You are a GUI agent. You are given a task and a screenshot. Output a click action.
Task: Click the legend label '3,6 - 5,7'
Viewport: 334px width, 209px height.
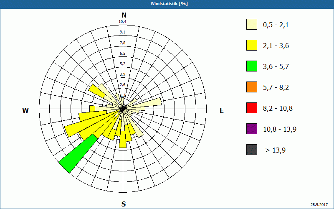[276, 67]
